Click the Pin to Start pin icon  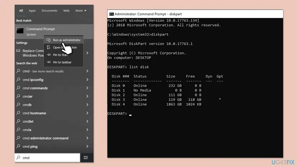pyautogui.click(x=49, y=55)
